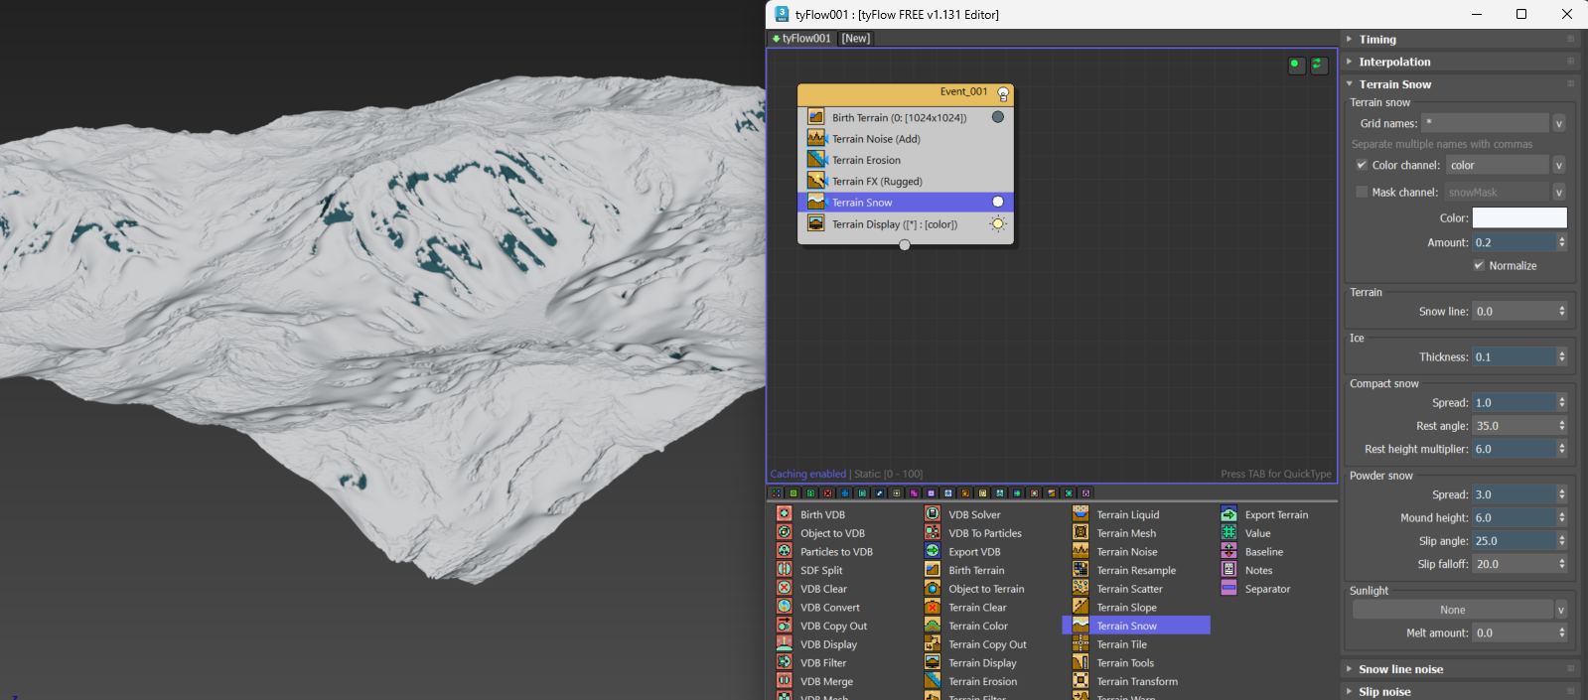Open the [New] flow tab

[856, 39]
